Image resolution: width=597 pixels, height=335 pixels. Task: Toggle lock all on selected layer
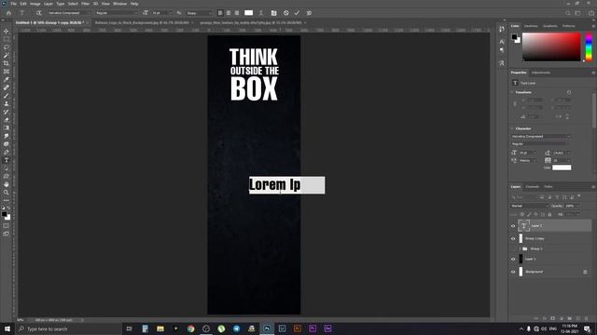549,215
